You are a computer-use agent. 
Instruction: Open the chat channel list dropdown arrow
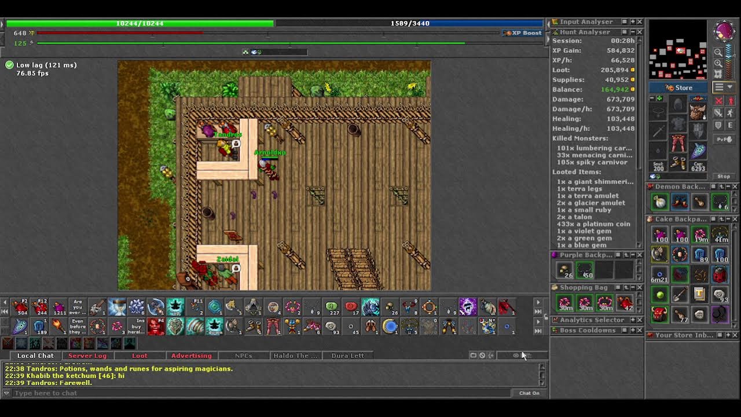click(x=6, y=393)
